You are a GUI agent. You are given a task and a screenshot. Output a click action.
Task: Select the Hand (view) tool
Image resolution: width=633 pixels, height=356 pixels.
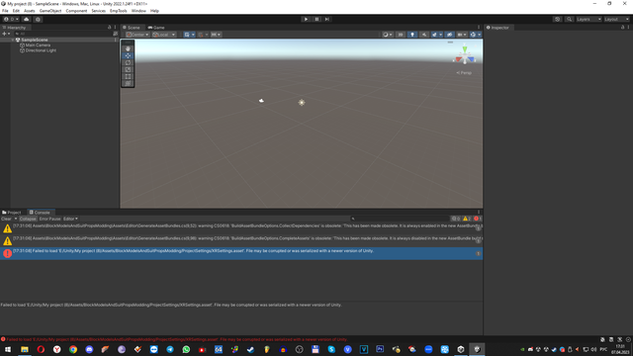click(x=128, y=48)
